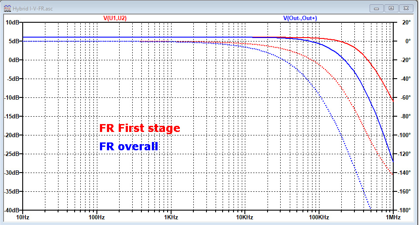Click the 100KHz frequency axis label
419x225 pixels.
coord(319,217)
